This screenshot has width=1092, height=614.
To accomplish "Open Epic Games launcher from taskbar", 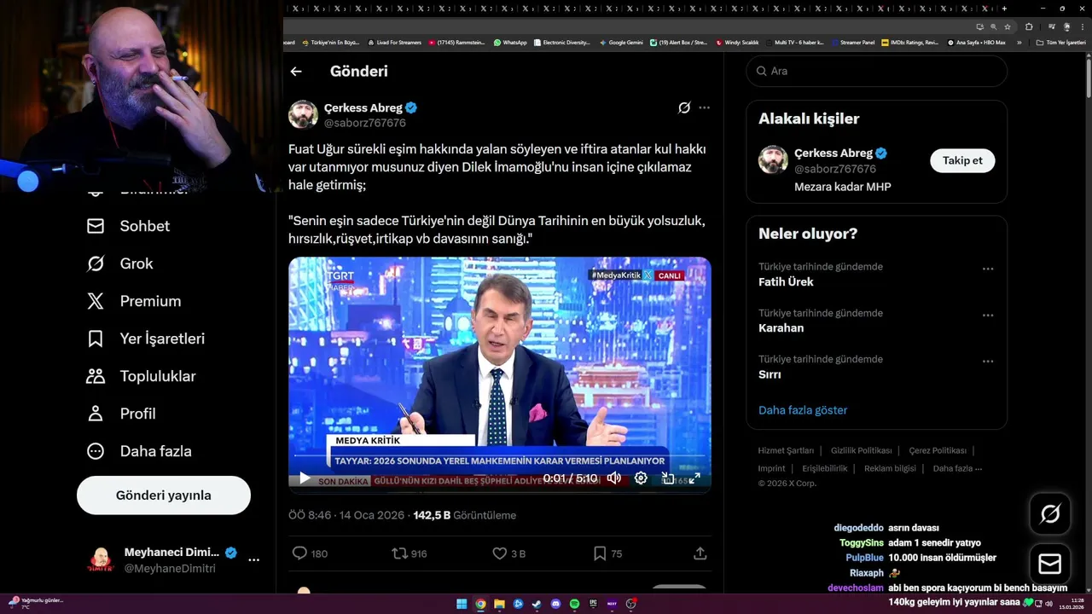I will pos(593,604).
